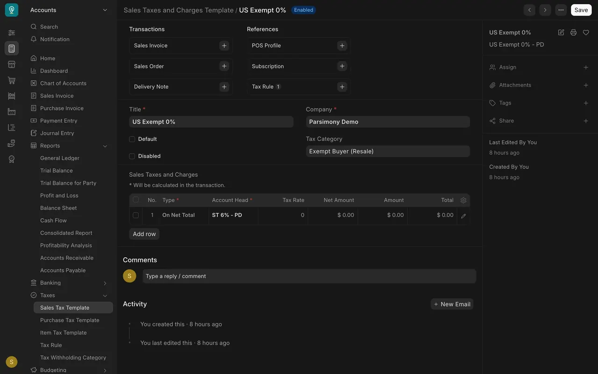Open the factory icon in the left rail
Screen dimensions: 598x374
click(x=12, y=112)
